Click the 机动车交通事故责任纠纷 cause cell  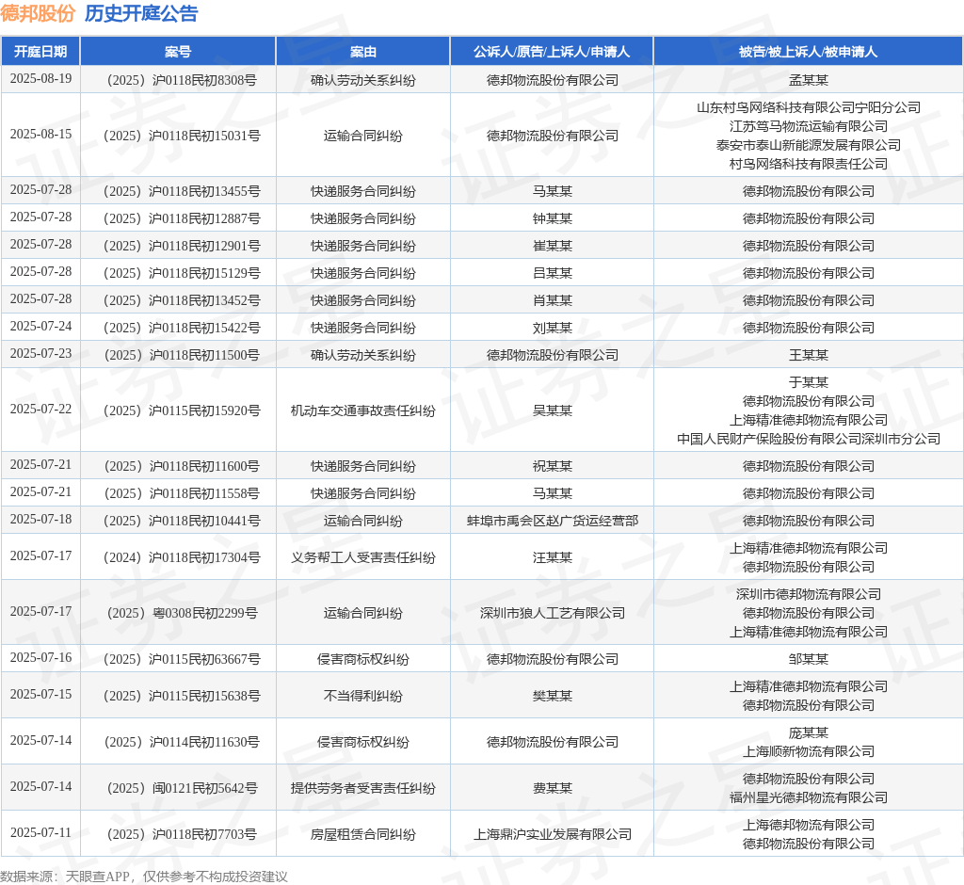(x=362, y=410)
